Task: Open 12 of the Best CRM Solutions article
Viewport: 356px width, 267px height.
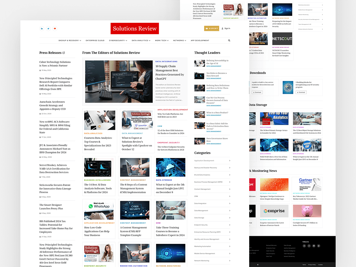Action: 171,132
